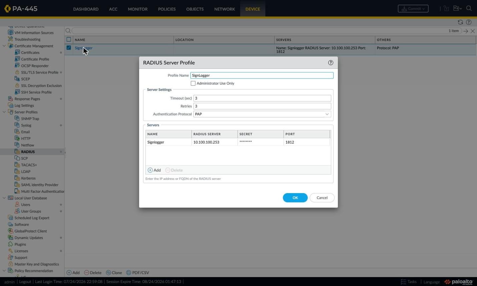Collapse the Server Profiles tree node
Image resolution: width=477 pixels, height=286 pixels.
(x=4, y=112)
